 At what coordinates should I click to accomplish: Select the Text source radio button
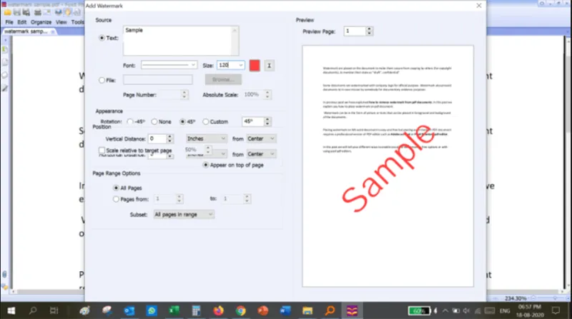pos(102,38)
